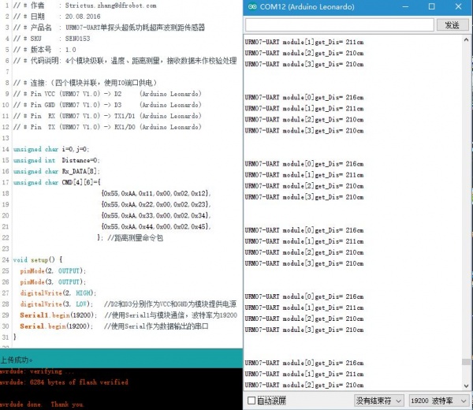Click the serial monitor scrollbar thumb
This screenshot has width=473, height=410.
click(466, 361)
